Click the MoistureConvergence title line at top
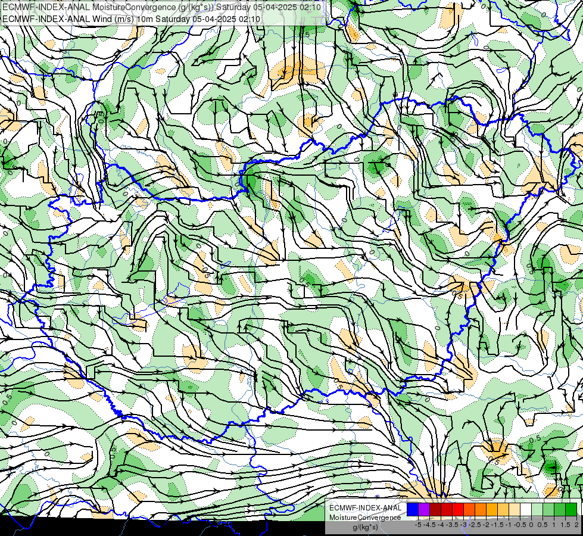This screenshot has height=536, width=583. [162, 7]
